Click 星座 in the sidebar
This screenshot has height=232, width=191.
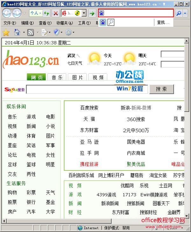click(12, 145)
